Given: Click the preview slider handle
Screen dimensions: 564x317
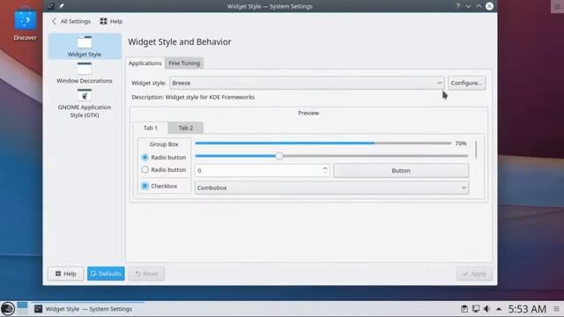Looking at the screenshot, I should pyautogui.click(x=279, y=156).
